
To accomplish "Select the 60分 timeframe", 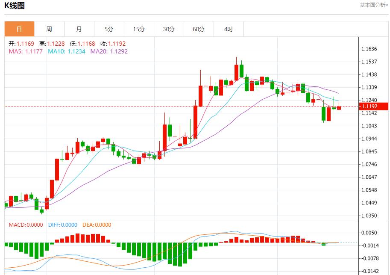I will 198,29.
